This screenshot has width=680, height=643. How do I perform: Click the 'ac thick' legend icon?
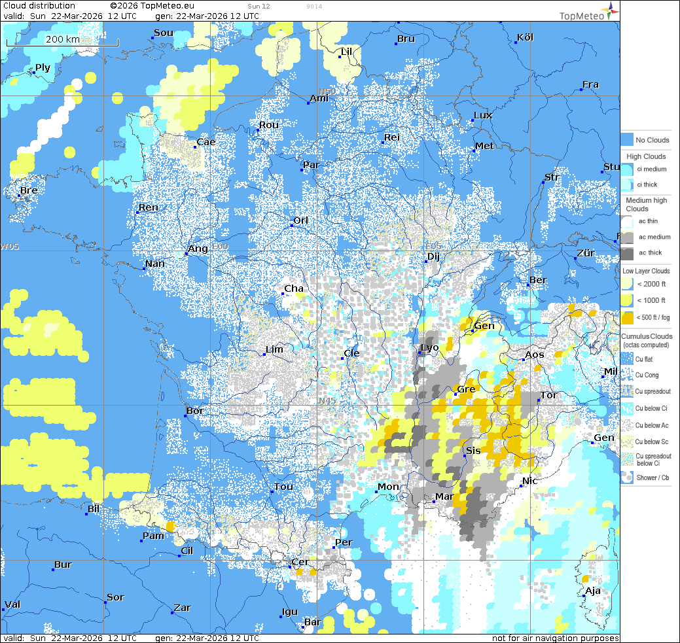627,253
